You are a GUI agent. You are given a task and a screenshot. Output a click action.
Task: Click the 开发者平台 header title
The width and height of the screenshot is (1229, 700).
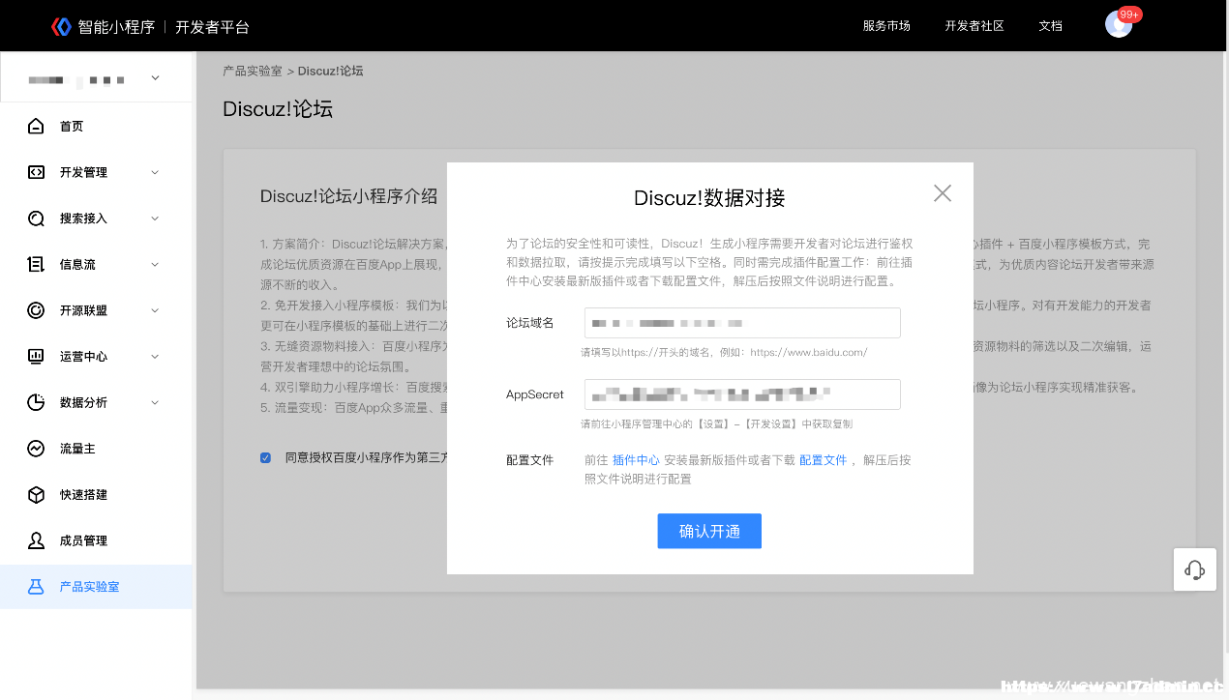pos(212,27)
